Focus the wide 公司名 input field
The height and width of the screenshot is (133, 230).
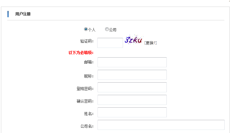(x=161, y=125)
